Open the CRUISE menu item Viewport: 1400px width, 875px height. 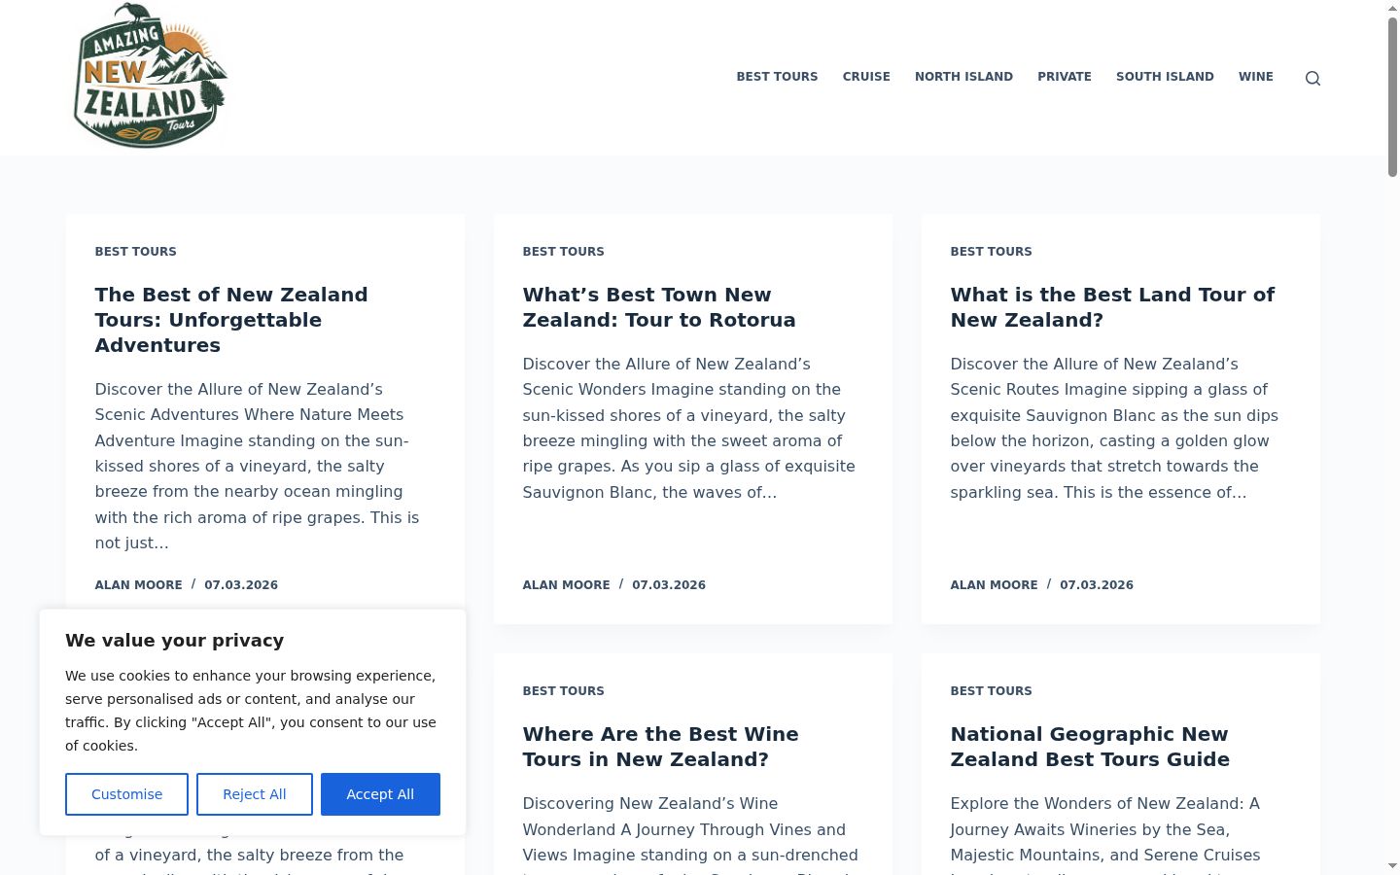[866, 77]
